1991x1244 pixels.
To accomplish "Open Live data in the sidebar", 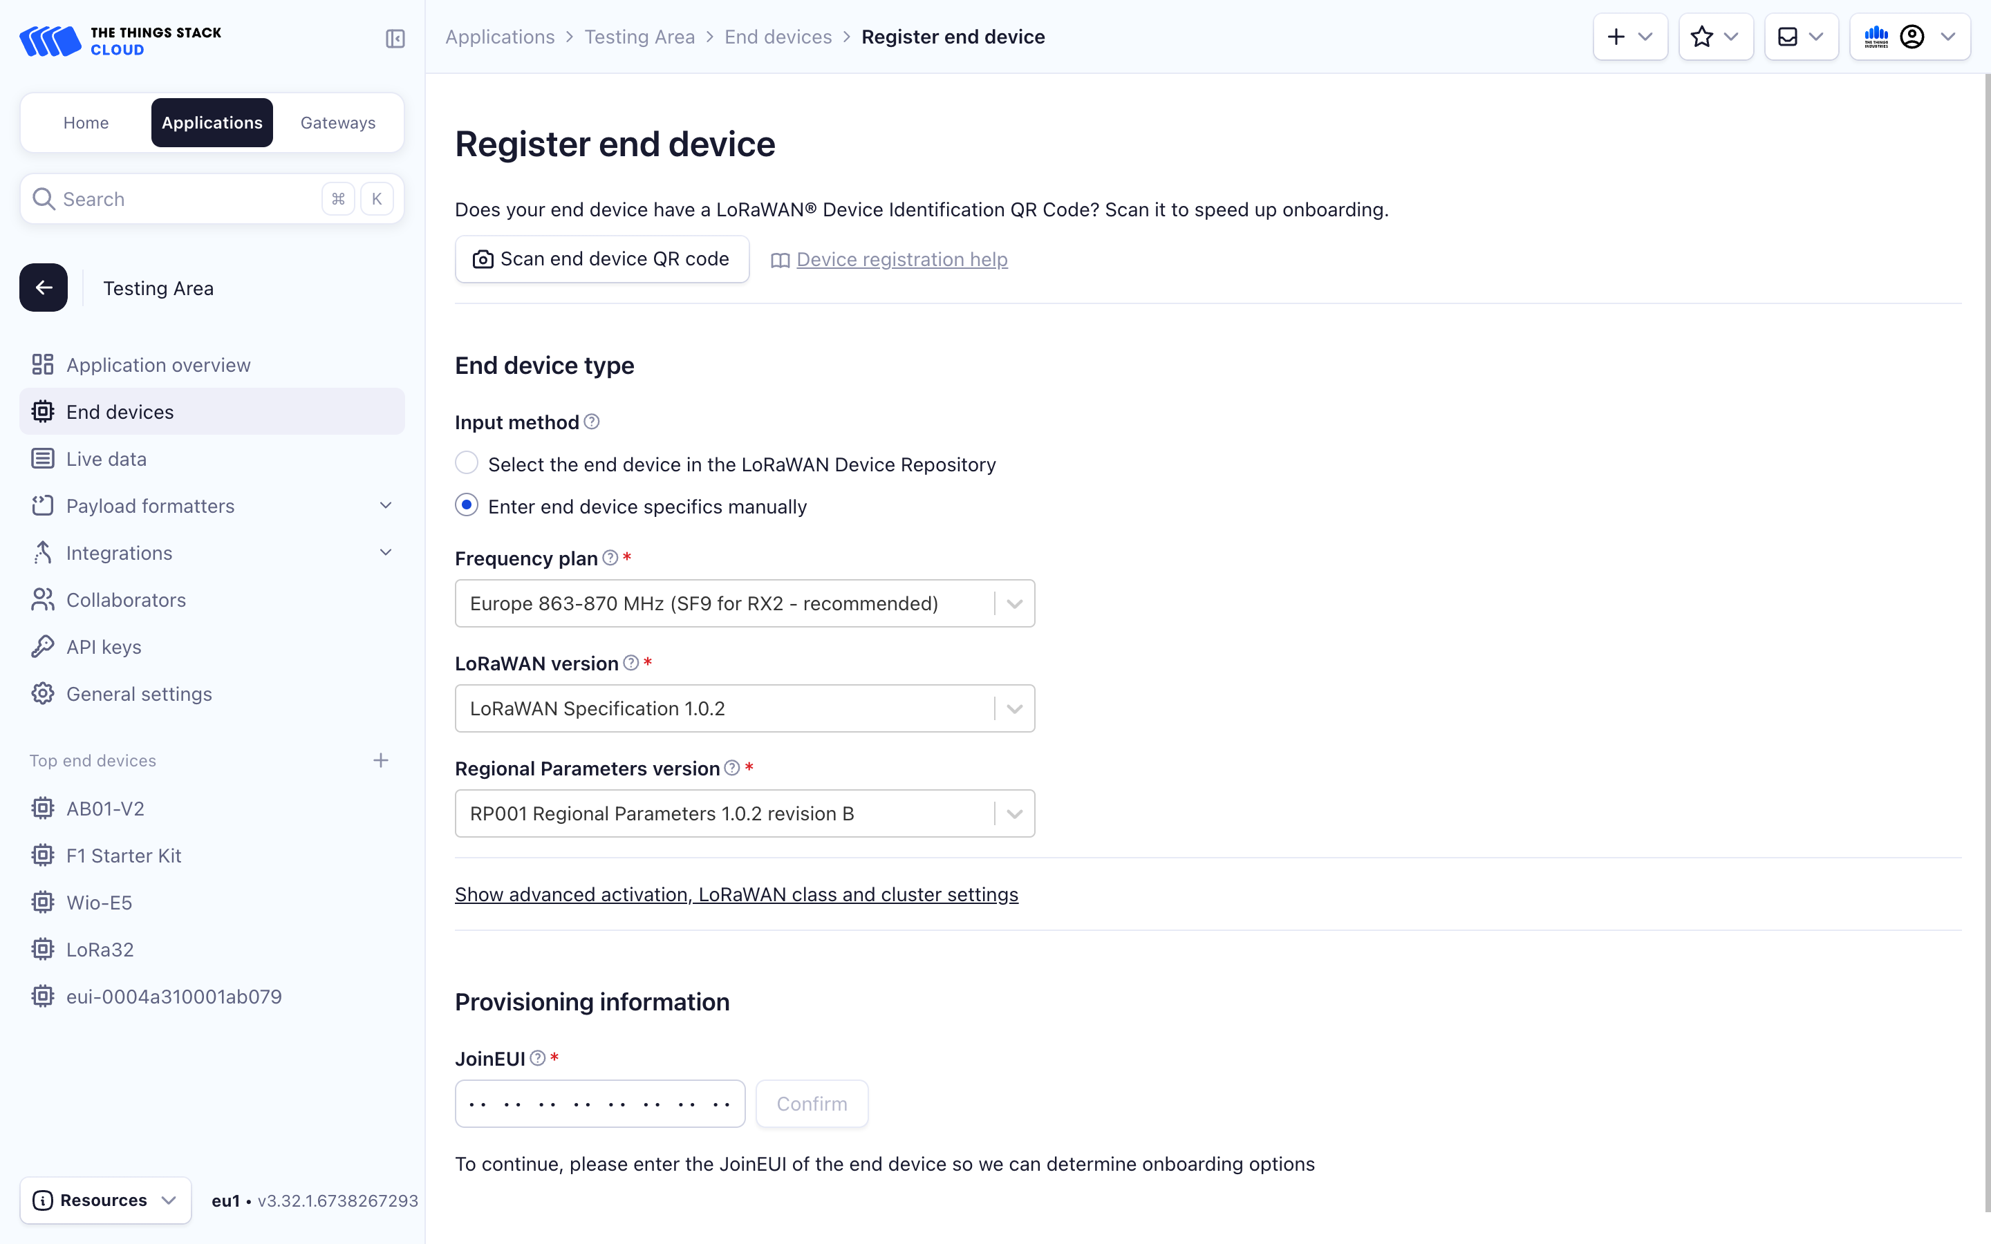I will (x=106, y=458).
